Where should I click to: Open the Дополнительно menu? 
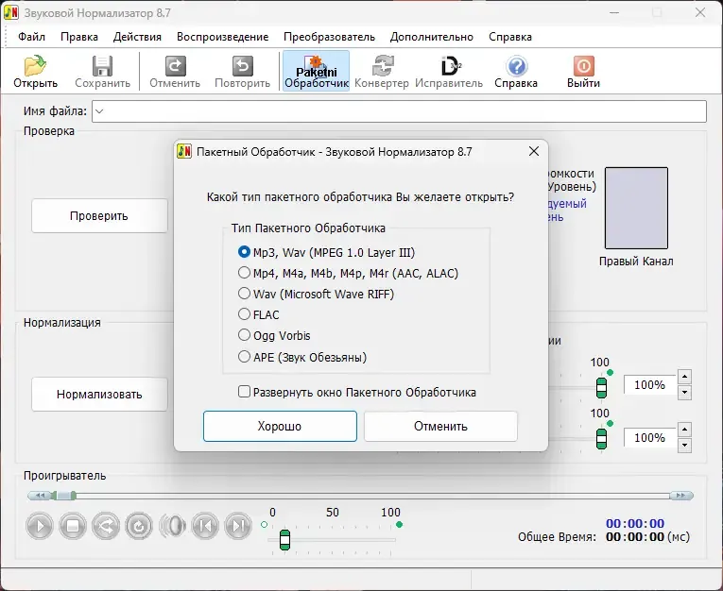[432, 37]
